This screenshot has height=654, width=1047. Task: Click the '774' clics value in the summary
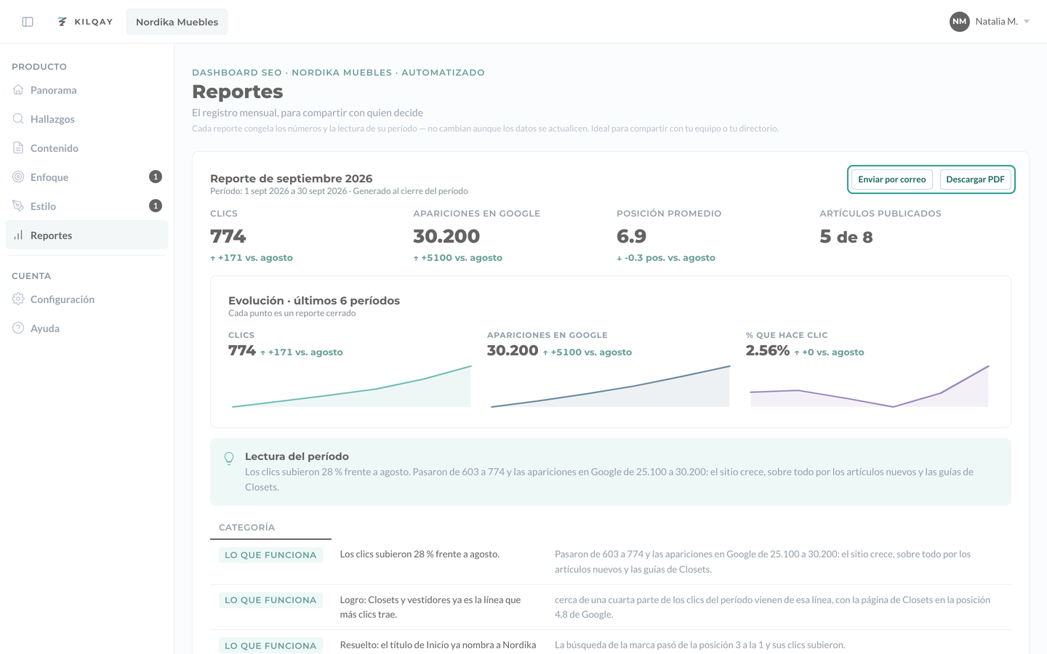(228, 236)
